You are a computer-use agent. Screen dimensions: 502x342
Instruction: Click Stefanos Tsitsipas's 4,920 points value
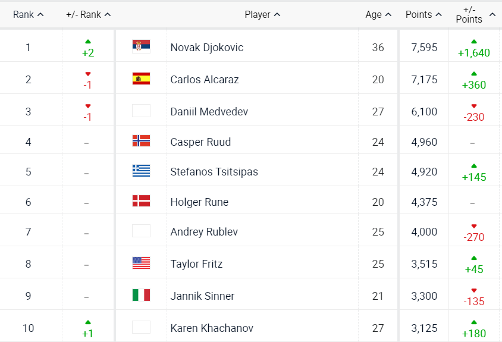[424, 172]
